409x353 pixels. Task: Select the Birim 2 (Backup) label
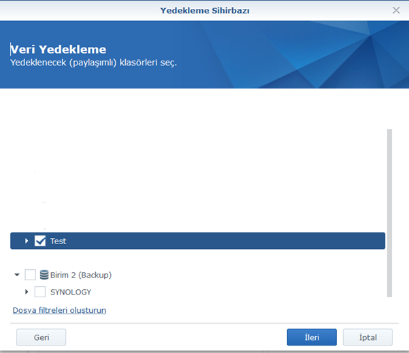[81, 275]
